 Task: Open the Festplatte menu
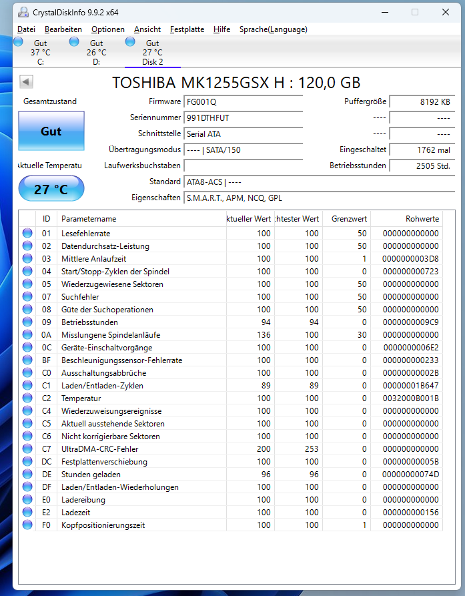coord(187,29)
